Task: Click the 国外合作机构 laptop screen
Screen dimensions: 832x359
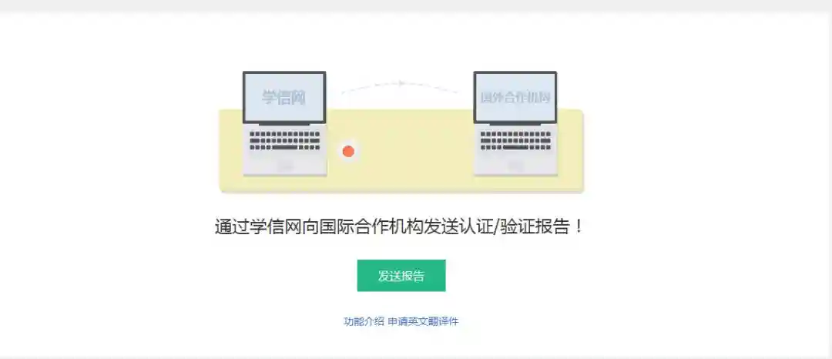Action: click(515, 97)
